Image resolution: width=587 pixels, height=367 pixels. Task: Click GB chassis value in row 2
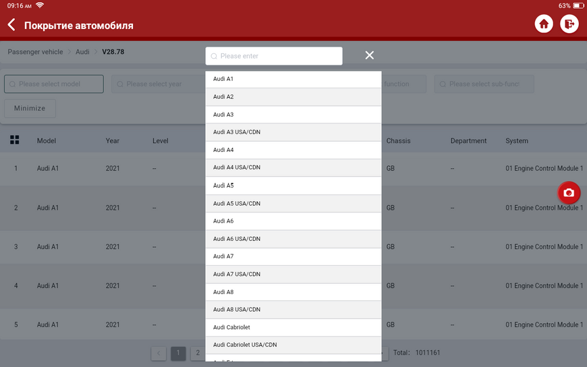[391, 208]
